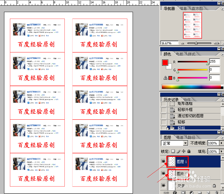The height and width of the screenshot is (194, 224).
Task: Switch to 直方图 tab
Action: tap(197, 9)
